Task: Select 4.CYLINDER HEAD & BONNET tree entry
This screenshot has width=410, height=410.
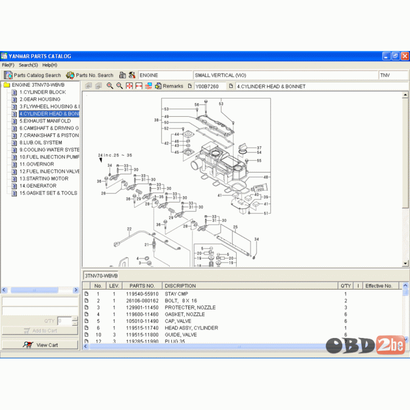Action: [x=49, y=114]
